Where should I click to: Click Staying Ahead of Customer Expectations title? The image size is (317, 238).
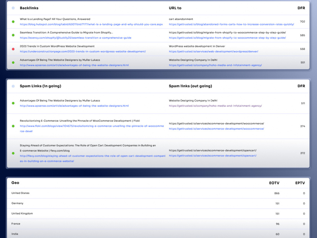(88, 148)
